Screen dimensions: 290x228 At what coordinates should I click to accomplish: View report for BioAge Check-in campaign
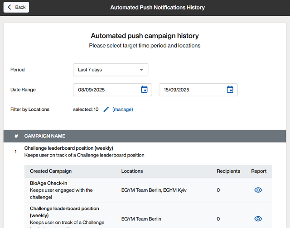click(x=258, y=190)
